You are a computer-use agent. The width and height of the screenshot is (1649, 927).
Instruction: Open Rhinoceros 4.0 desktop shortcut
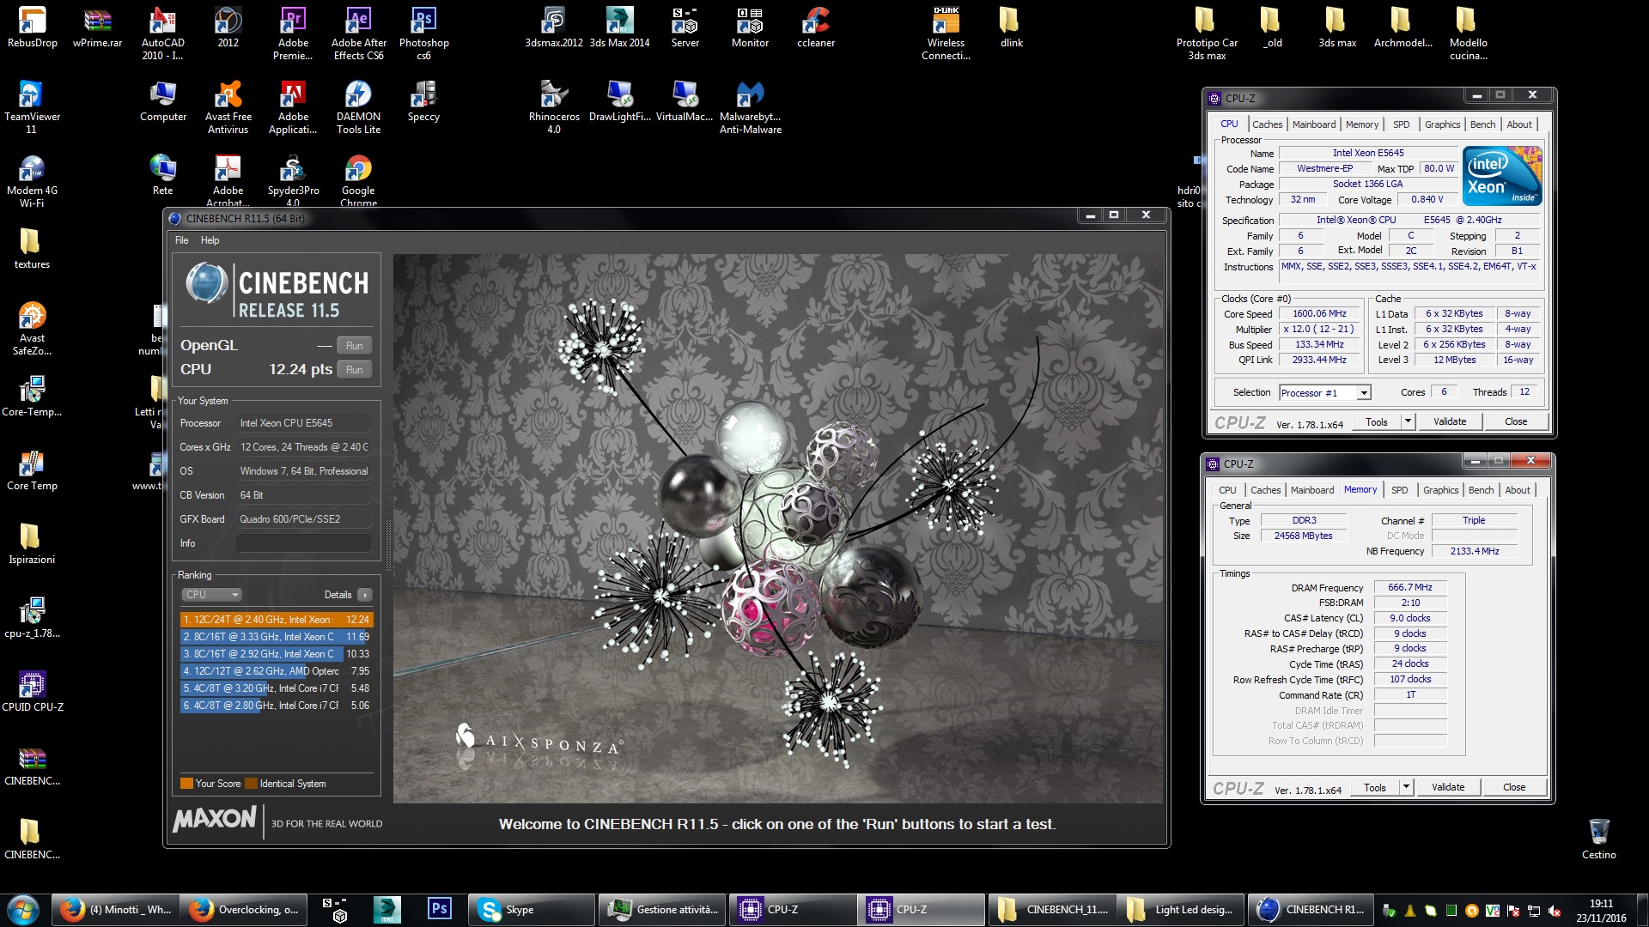(x=554, y=107)
